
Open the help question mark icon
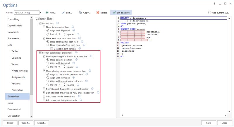(214, 4)
